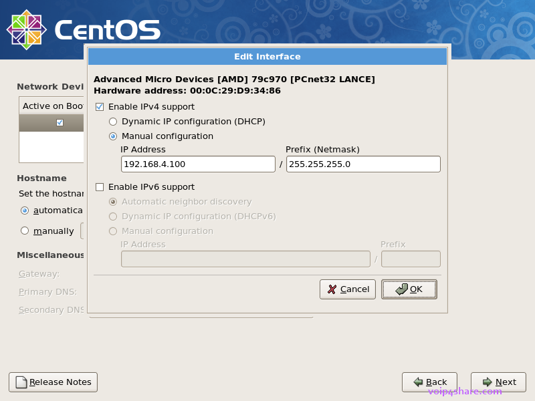This screenshot has height=401, width=535.
Task: Click the Prefix (Netmask) field
Action: click(x=363, y=164)
